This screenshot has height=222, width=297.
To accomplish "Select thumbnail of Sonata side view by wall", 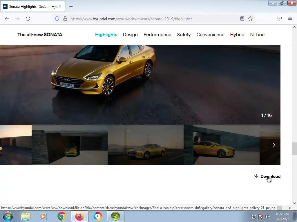I will [221, 145].
